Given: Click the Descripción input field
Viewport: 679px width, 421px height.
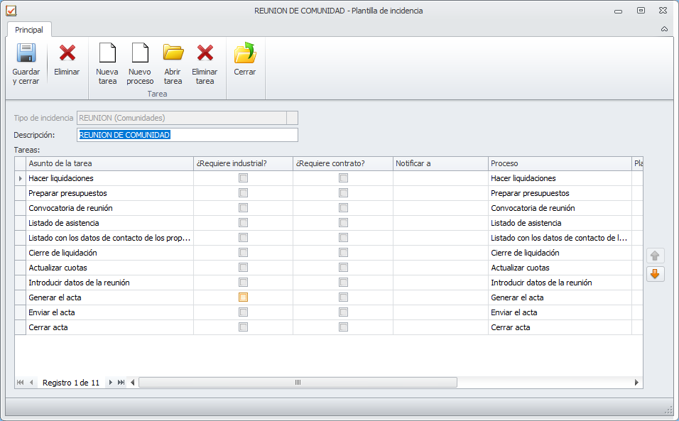Looking at the screenshot, I should (x=188, y=135).
